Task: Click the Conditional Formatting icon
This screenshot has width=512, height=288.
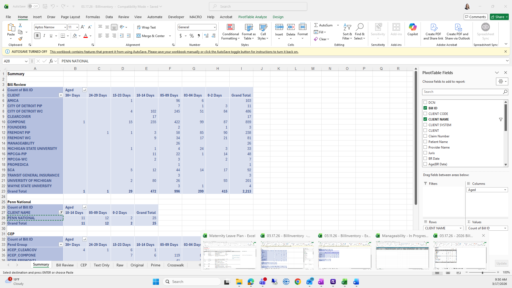Action: [x=230, y=27]
